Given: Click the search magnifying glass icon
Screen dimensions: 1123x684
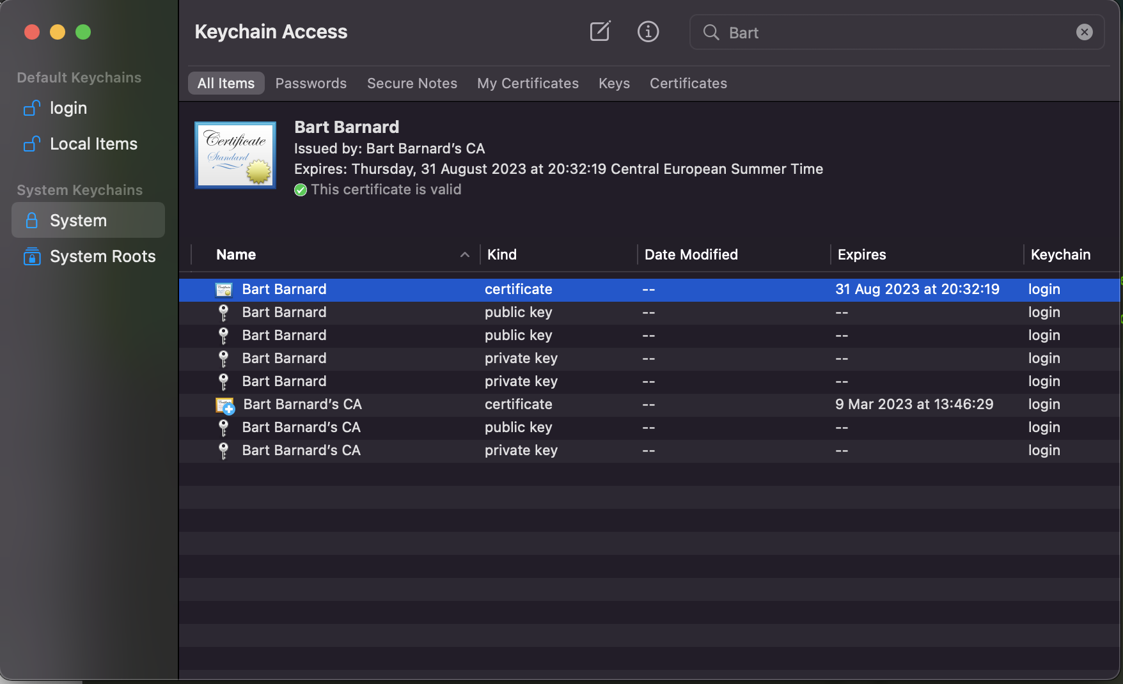Looking at the screenshot, I should 711,32.
